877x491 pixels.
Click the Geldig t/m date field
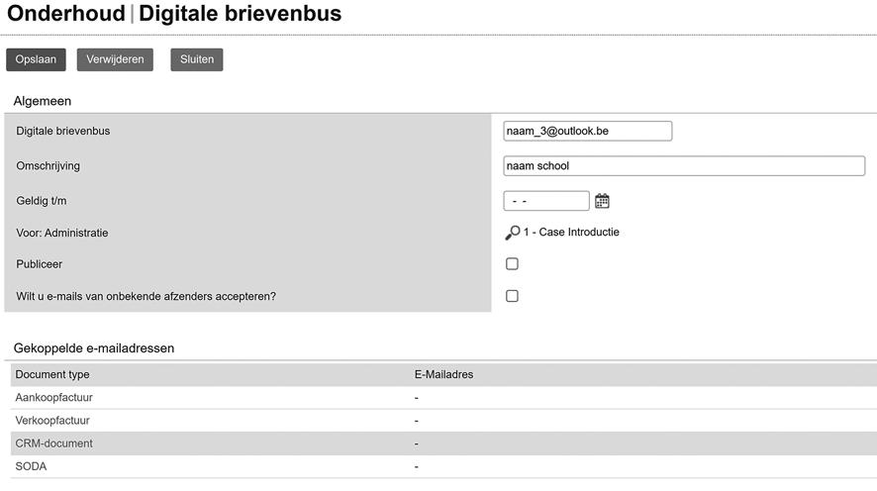[545, 201]
